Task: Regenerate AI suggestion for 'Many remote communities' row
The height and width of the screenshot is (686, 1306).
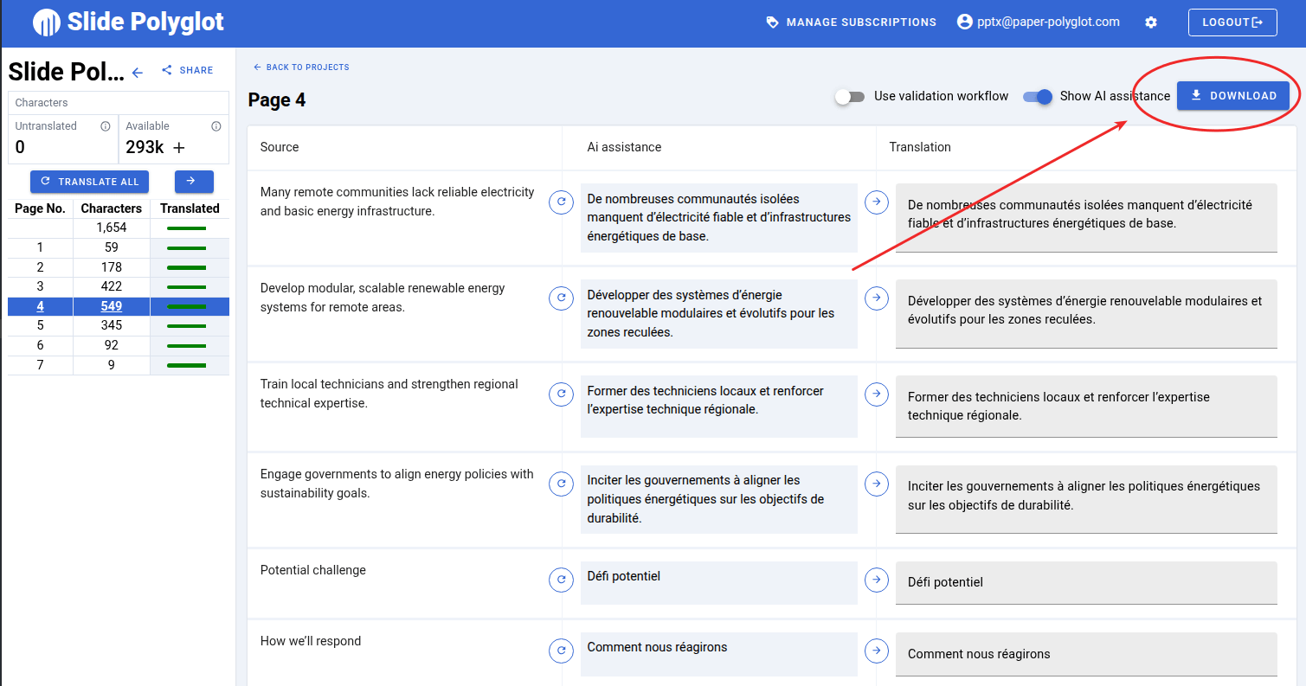Action: [561, 202]
